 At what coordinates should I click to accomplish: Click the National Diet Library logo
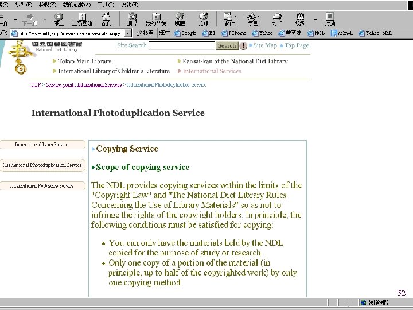[57, 46]
